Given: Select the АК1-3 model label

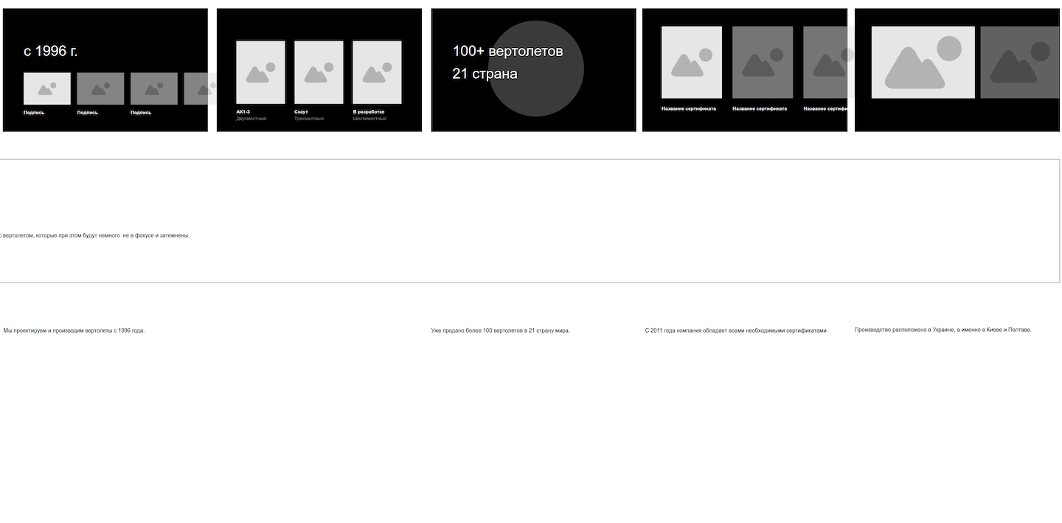Looking at the screenshot, I should click(x=243, y=112).
